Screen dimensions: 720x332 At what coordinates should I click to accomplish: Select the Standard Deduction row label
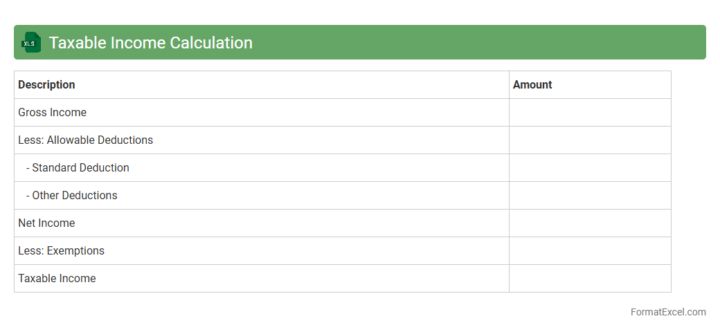[x=78, y=168]
